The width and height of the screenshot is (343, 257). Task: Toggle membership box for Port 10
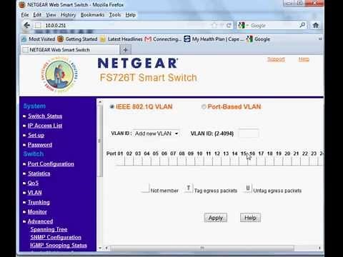199,161
